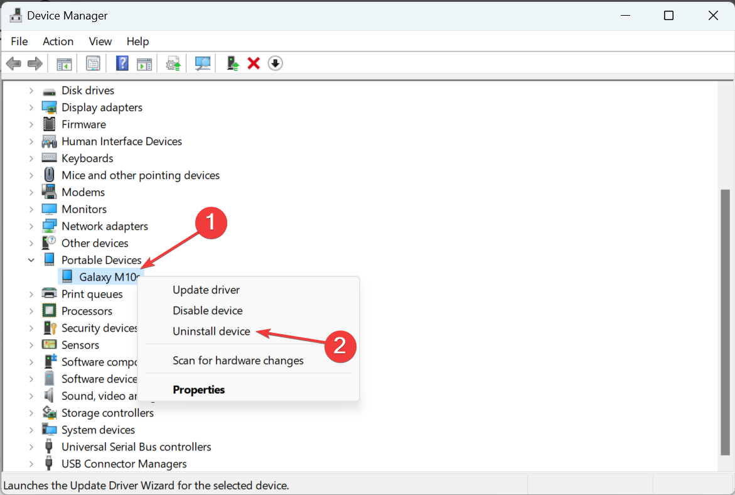This screenshot has height=495, width=735.
Task: Click Scan for hardware changes monitor icon
Action: pos(203,63)
